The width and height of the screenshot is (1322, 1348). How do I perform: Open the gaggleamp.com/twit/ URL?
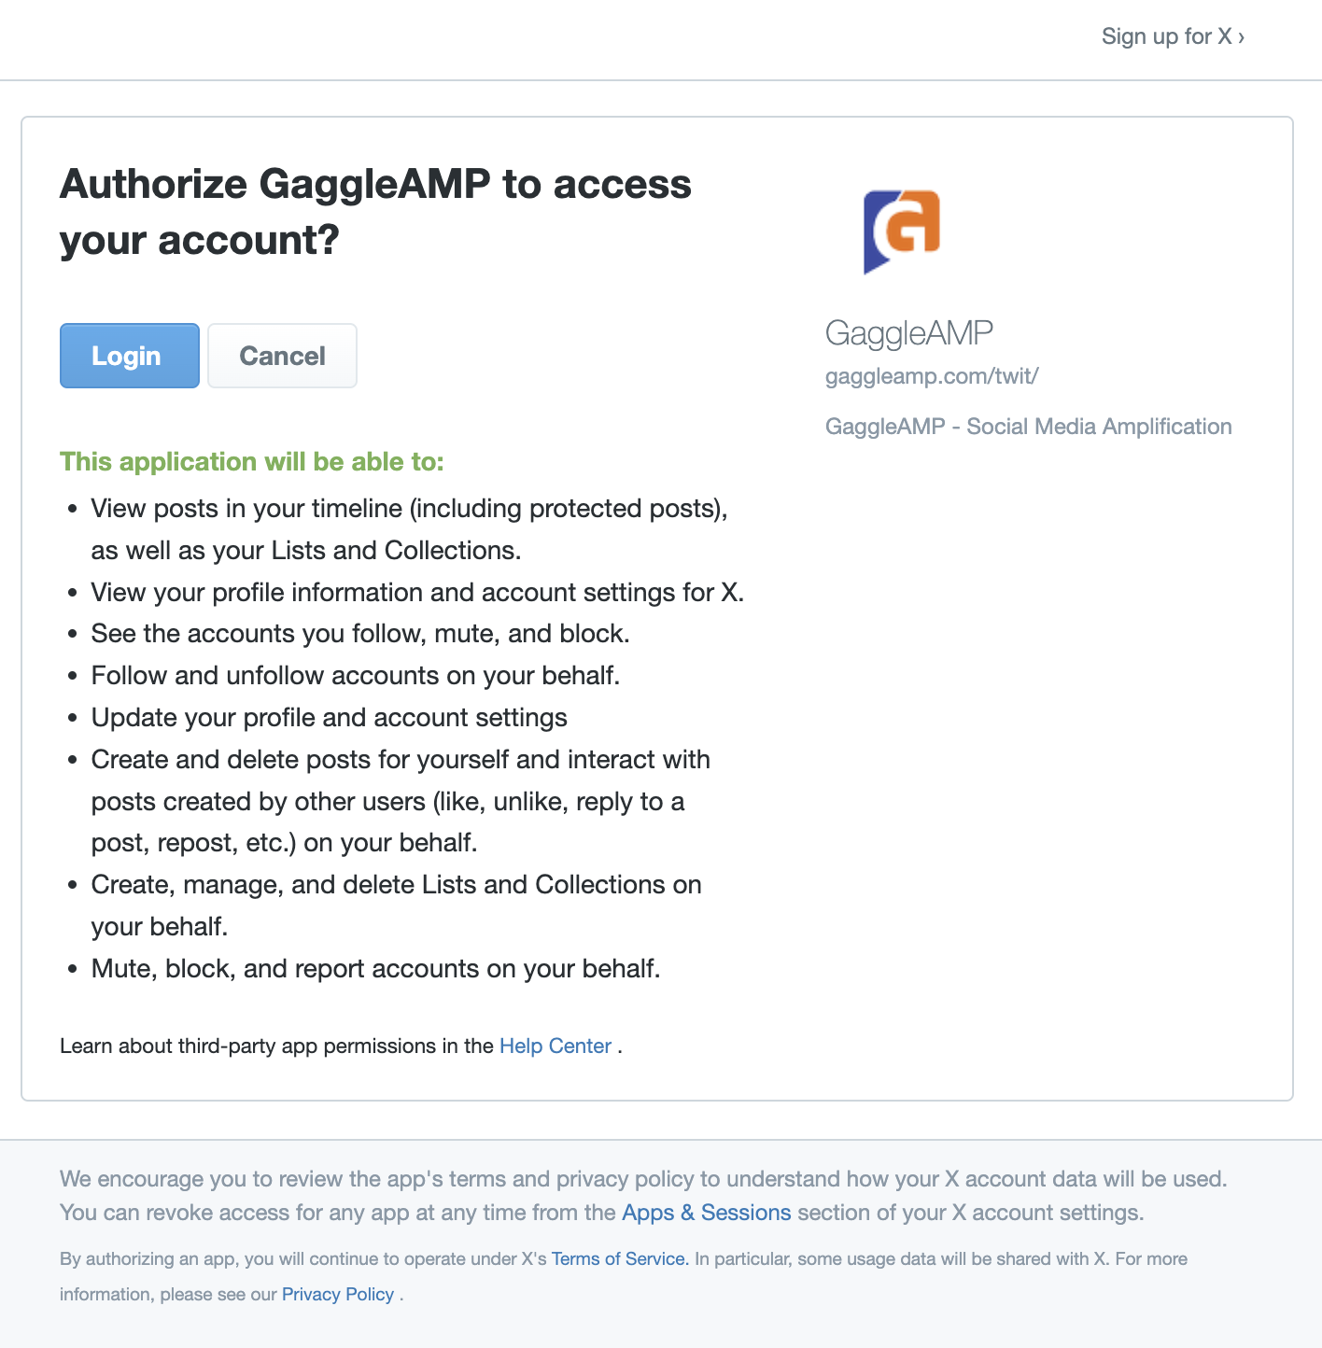pos(932,376)
